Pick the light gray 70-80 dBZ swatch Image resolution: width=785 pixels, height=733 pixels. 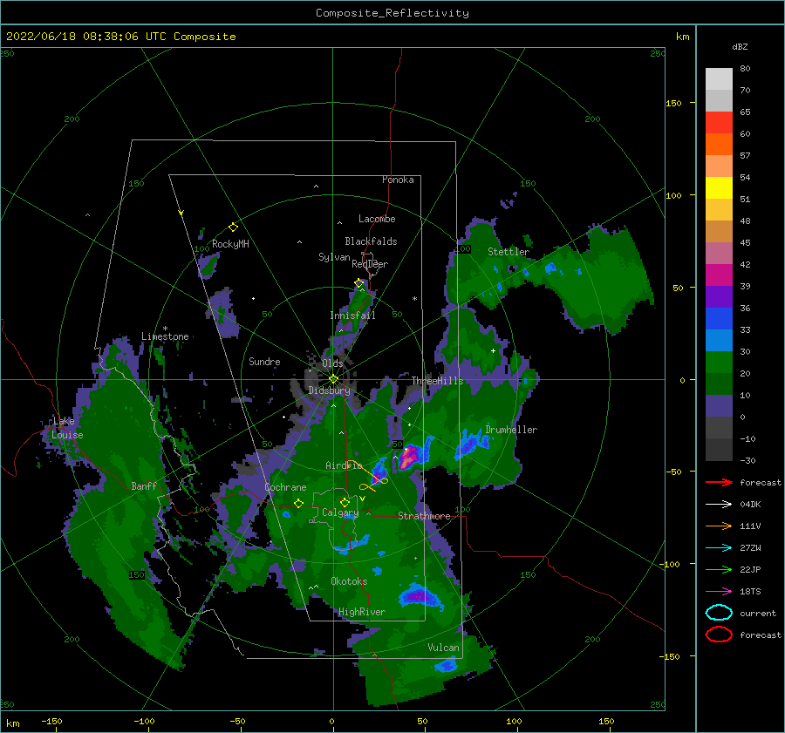pyautogui.click(x=719, y=79)
